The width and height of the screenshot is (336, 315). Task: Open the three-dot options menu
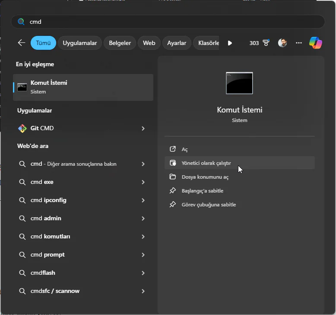299,43
